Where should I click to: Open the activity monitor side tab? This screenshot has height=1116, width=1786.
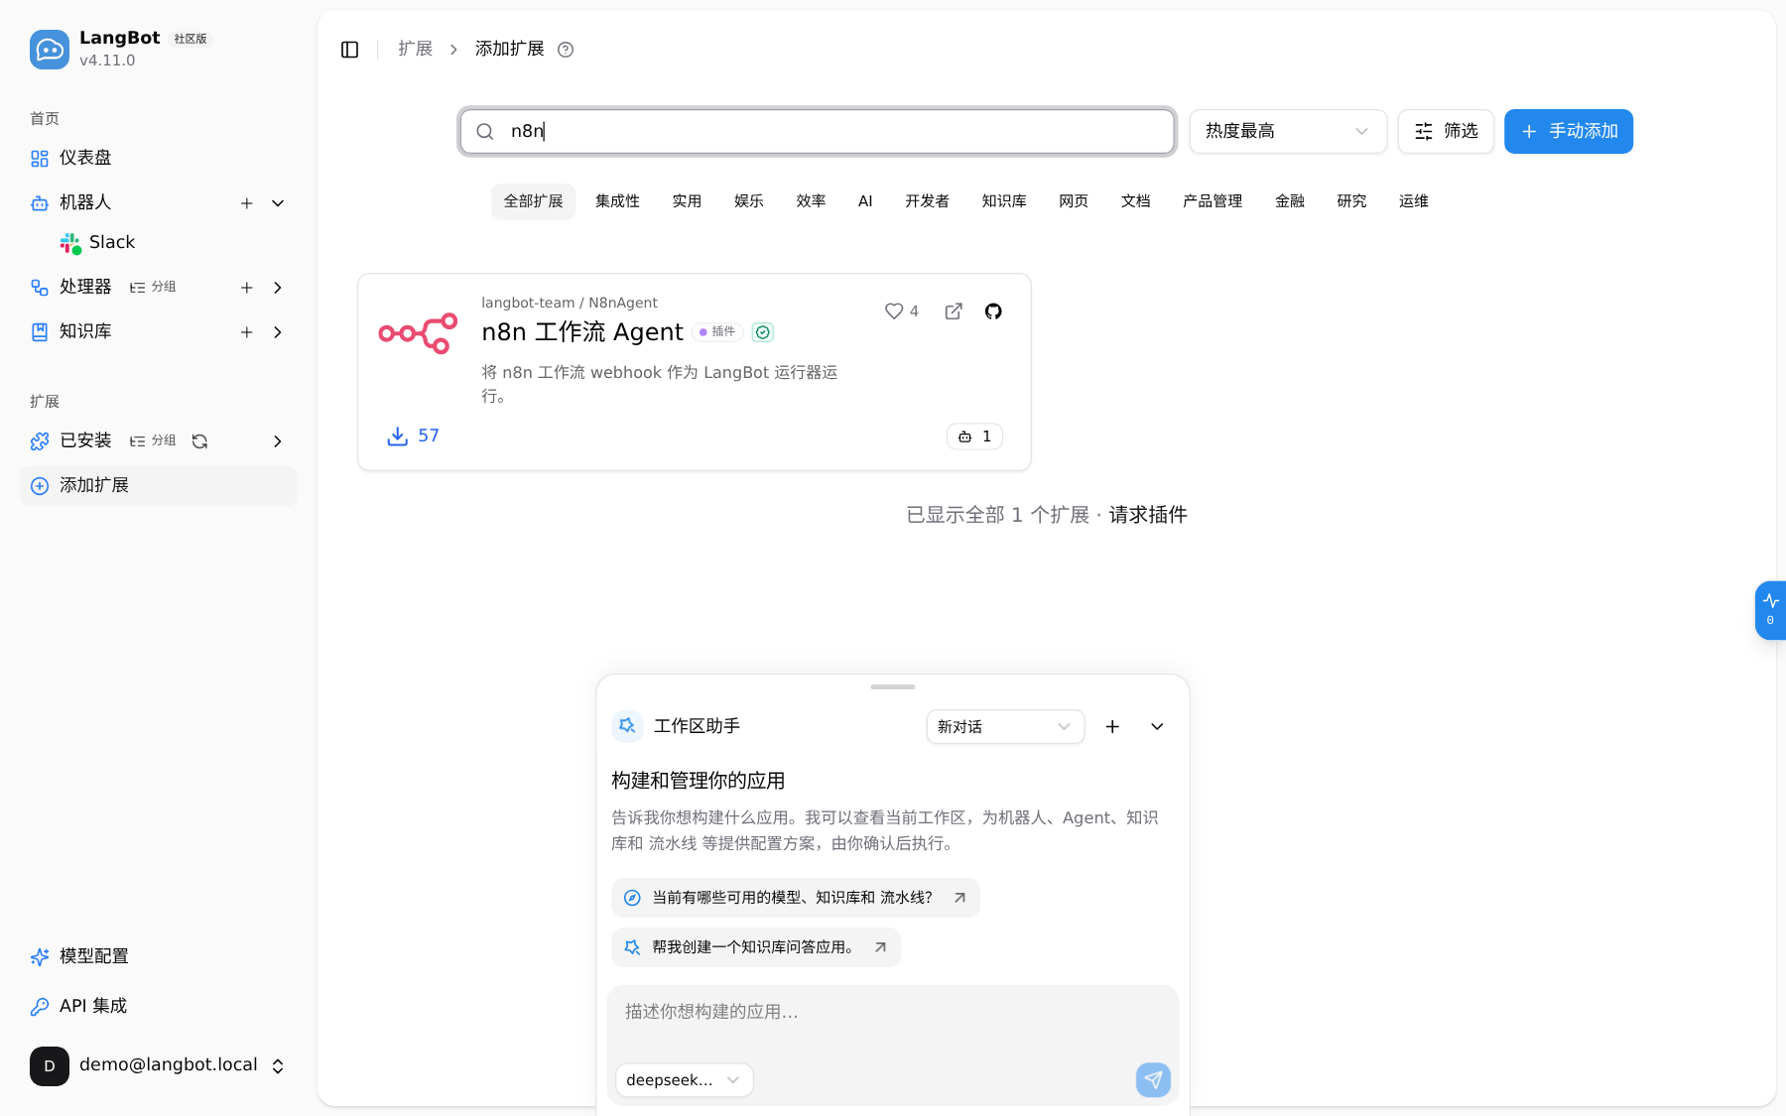coord(1770,610)
